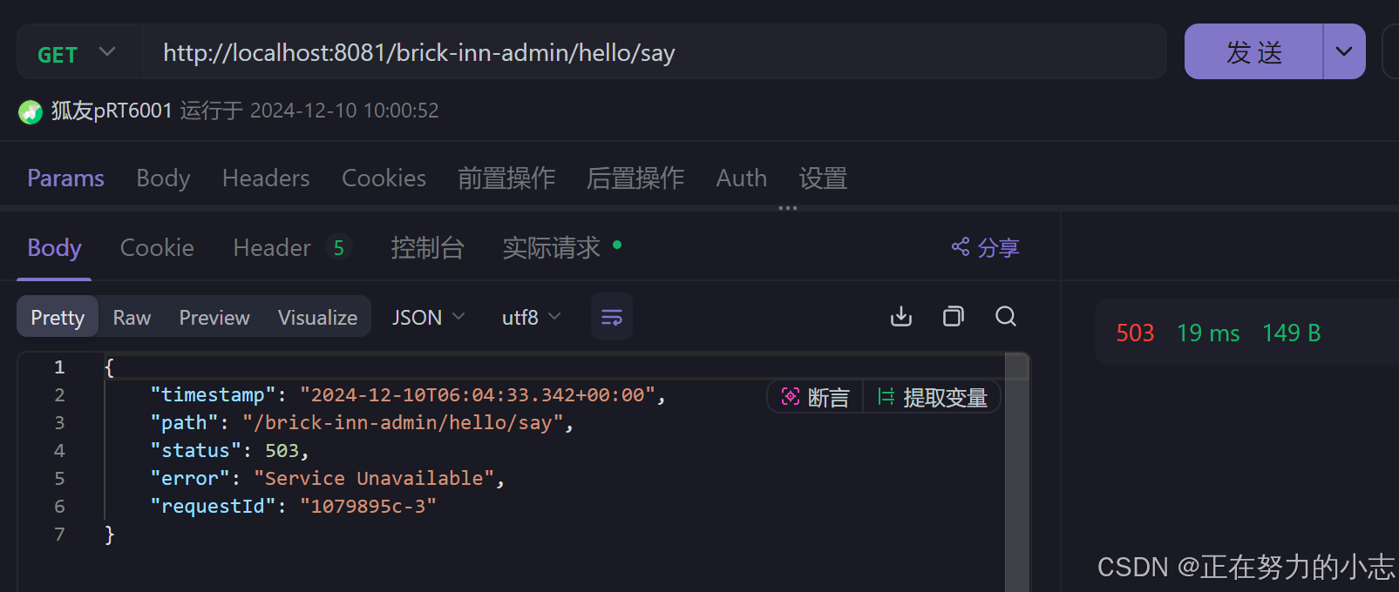The width and height of the screenshot is (1399, 592).
Task: Select the response Cookie tab
Action: click(x=157, y=248)
